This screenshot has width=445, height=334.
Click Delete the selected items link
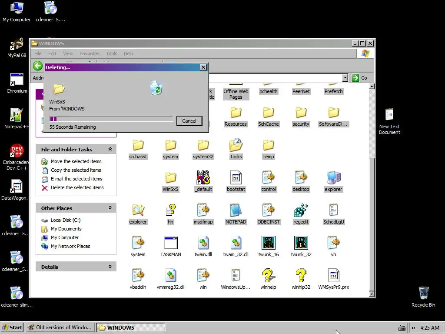click(x=77, y=187)
